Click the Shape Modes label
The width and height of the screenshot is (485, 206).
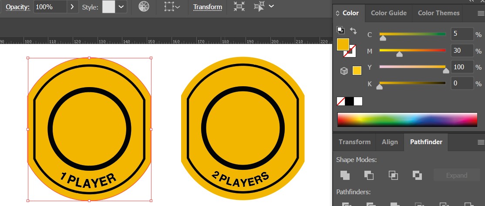click(356, 160)
